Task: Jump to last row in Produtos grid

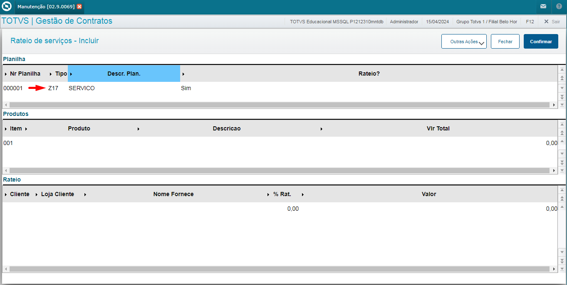Action: [x=562, y=170]
